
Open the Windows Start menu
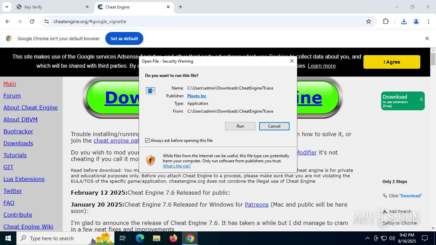pyautogui.click(x=8, y=238)
